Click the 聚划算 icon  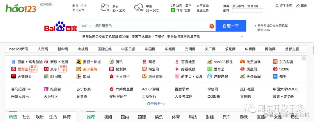[112, 69]
